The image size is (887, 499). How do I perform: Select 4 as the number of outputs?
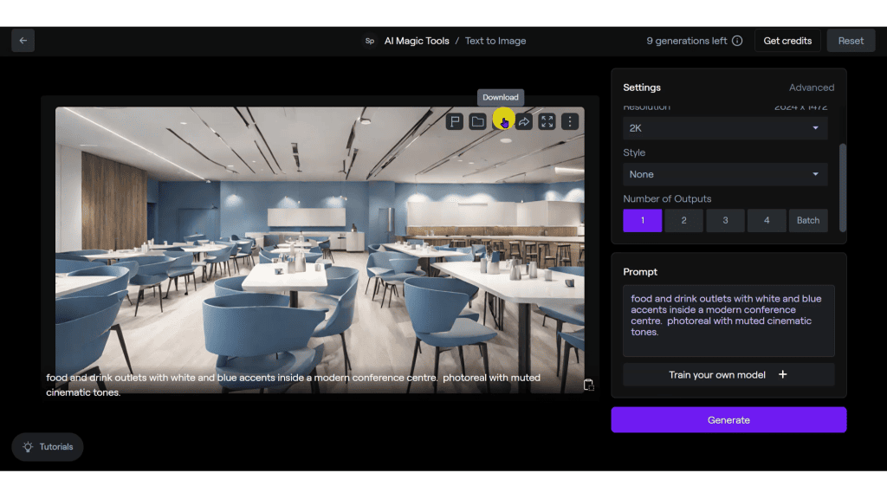coord(767,220)
